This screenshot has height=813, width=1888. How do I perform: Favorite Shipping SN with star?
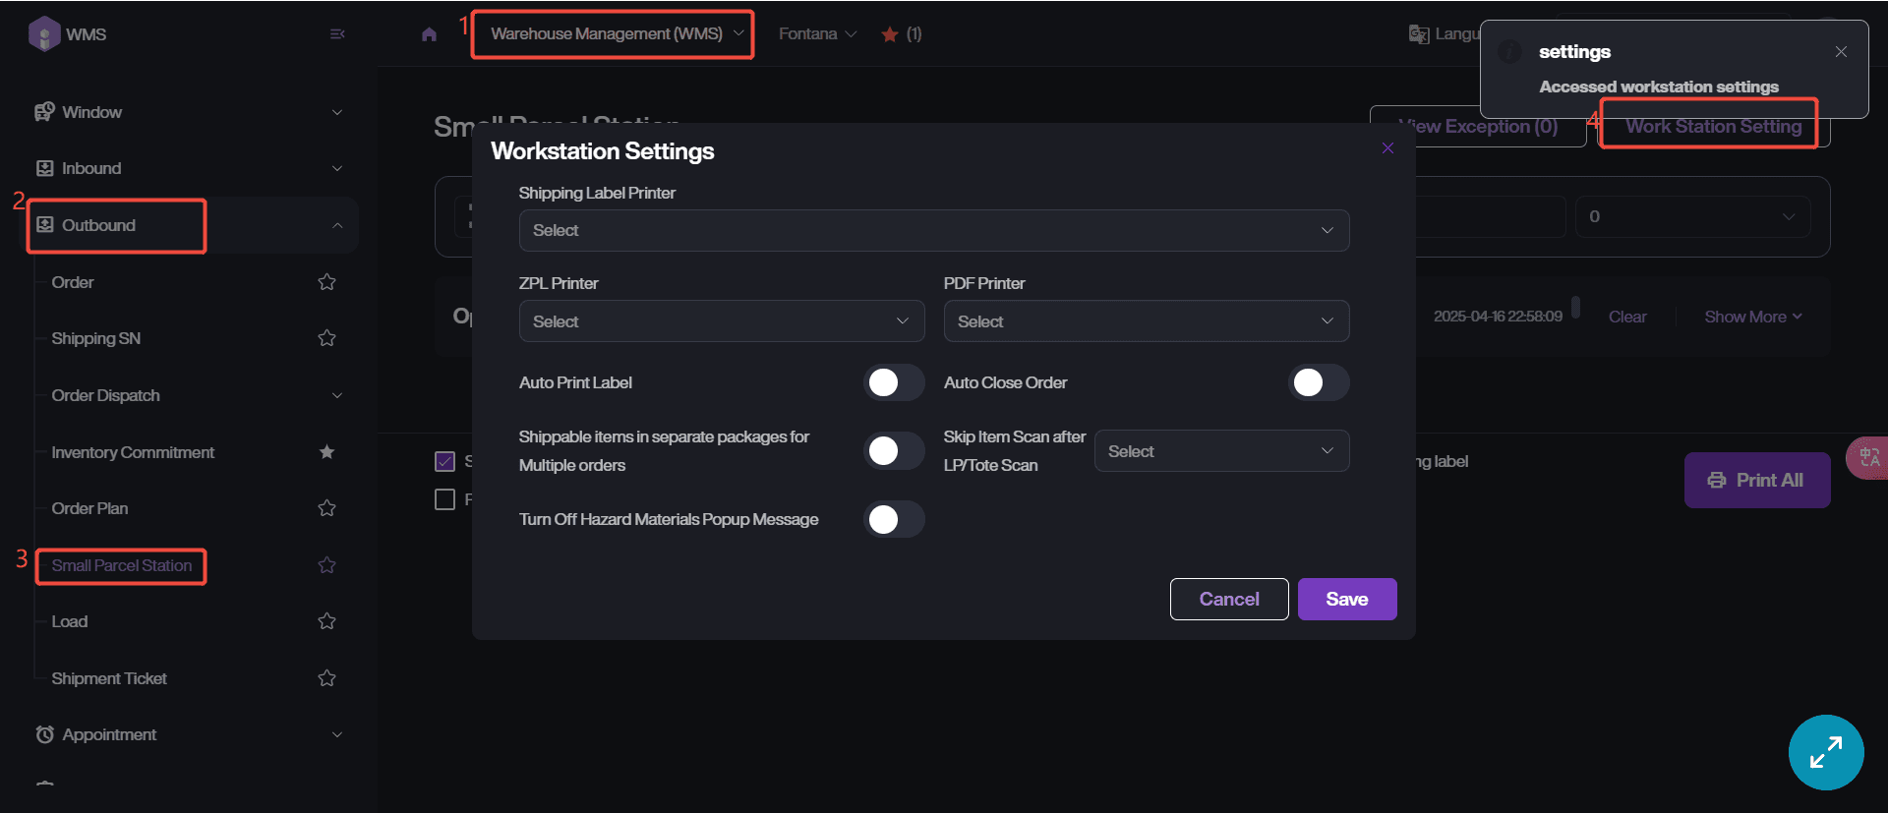(327, 338)
